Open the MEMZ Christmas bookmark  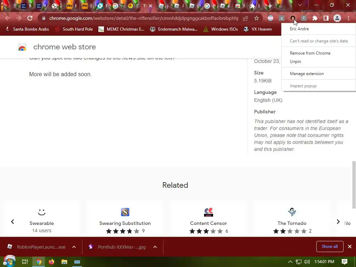121,29
